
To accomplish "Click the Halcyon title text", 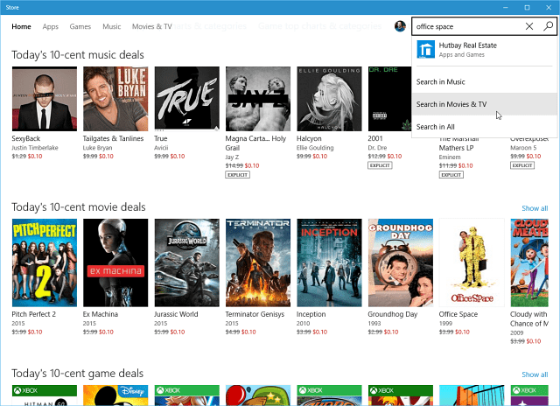I will click(309, 138).
